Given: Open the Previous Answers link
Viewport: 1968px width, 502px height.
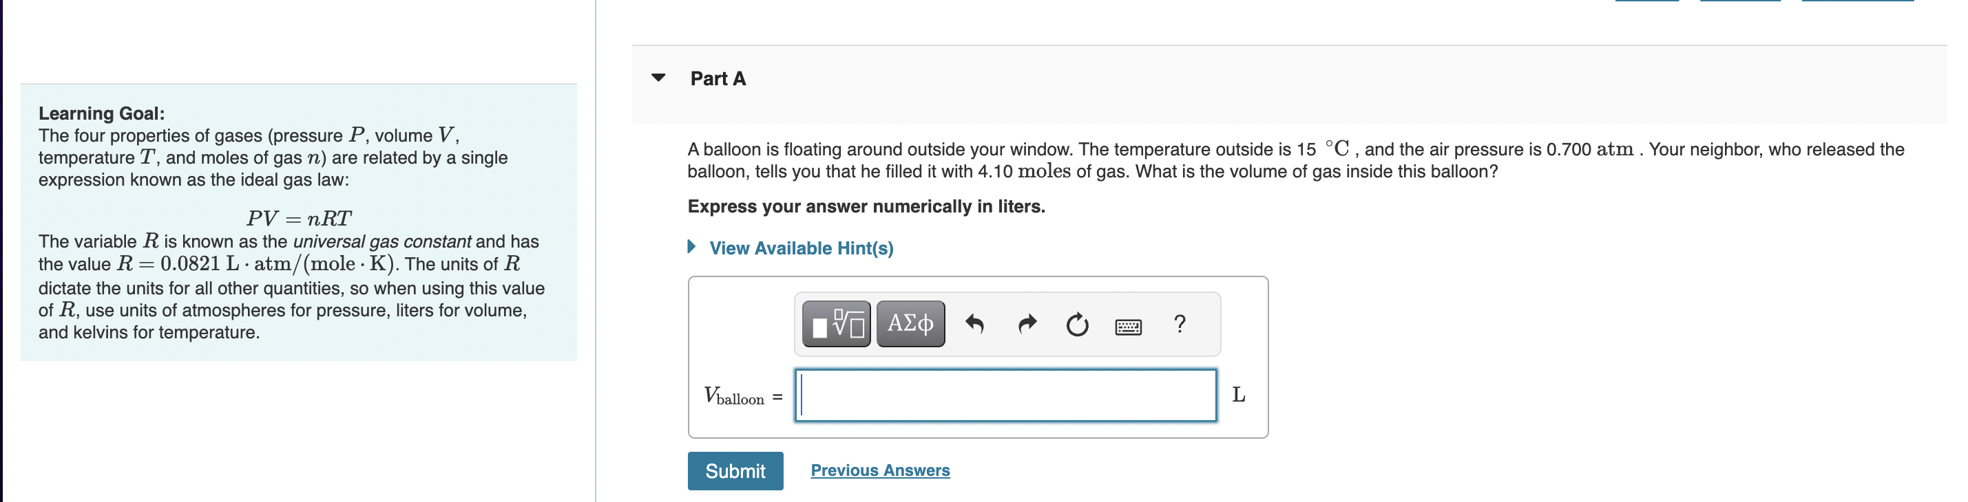Looking at the screenshot, I should click(880, 470).
